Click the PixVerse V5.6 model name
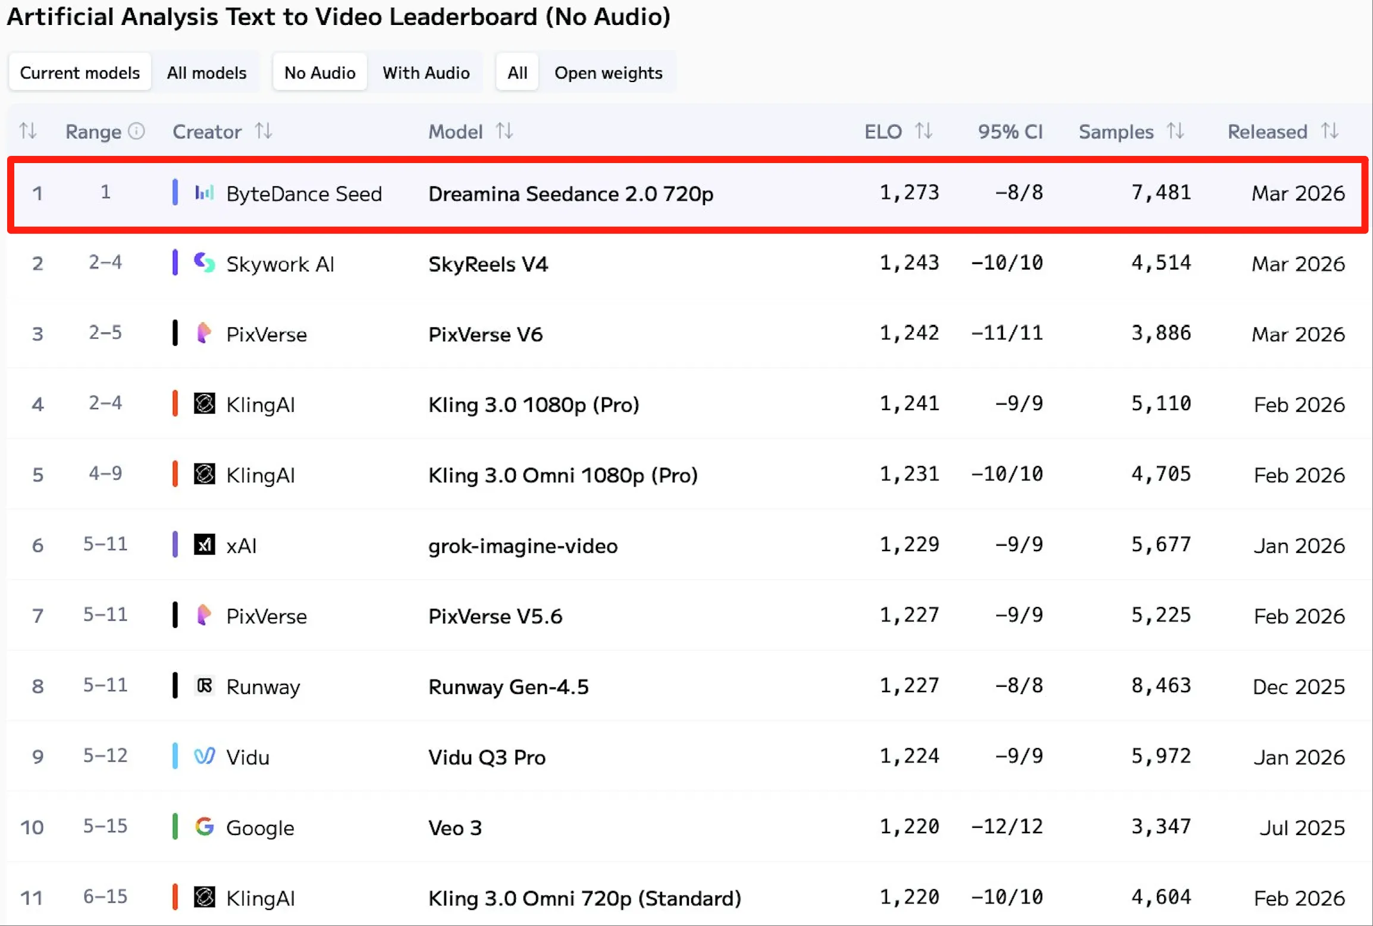 point(495,616)
